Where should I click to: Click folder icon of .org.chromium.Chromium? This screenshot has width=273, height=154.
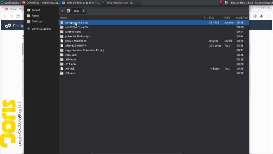[62, 50]
